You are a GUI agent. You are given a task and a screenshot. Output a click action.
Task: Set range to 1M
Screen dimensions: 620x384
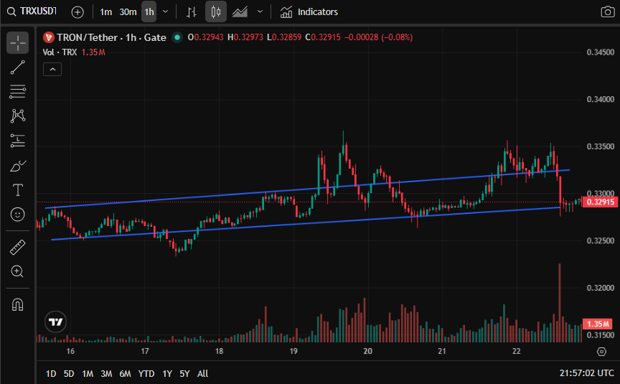click(88, 374)
